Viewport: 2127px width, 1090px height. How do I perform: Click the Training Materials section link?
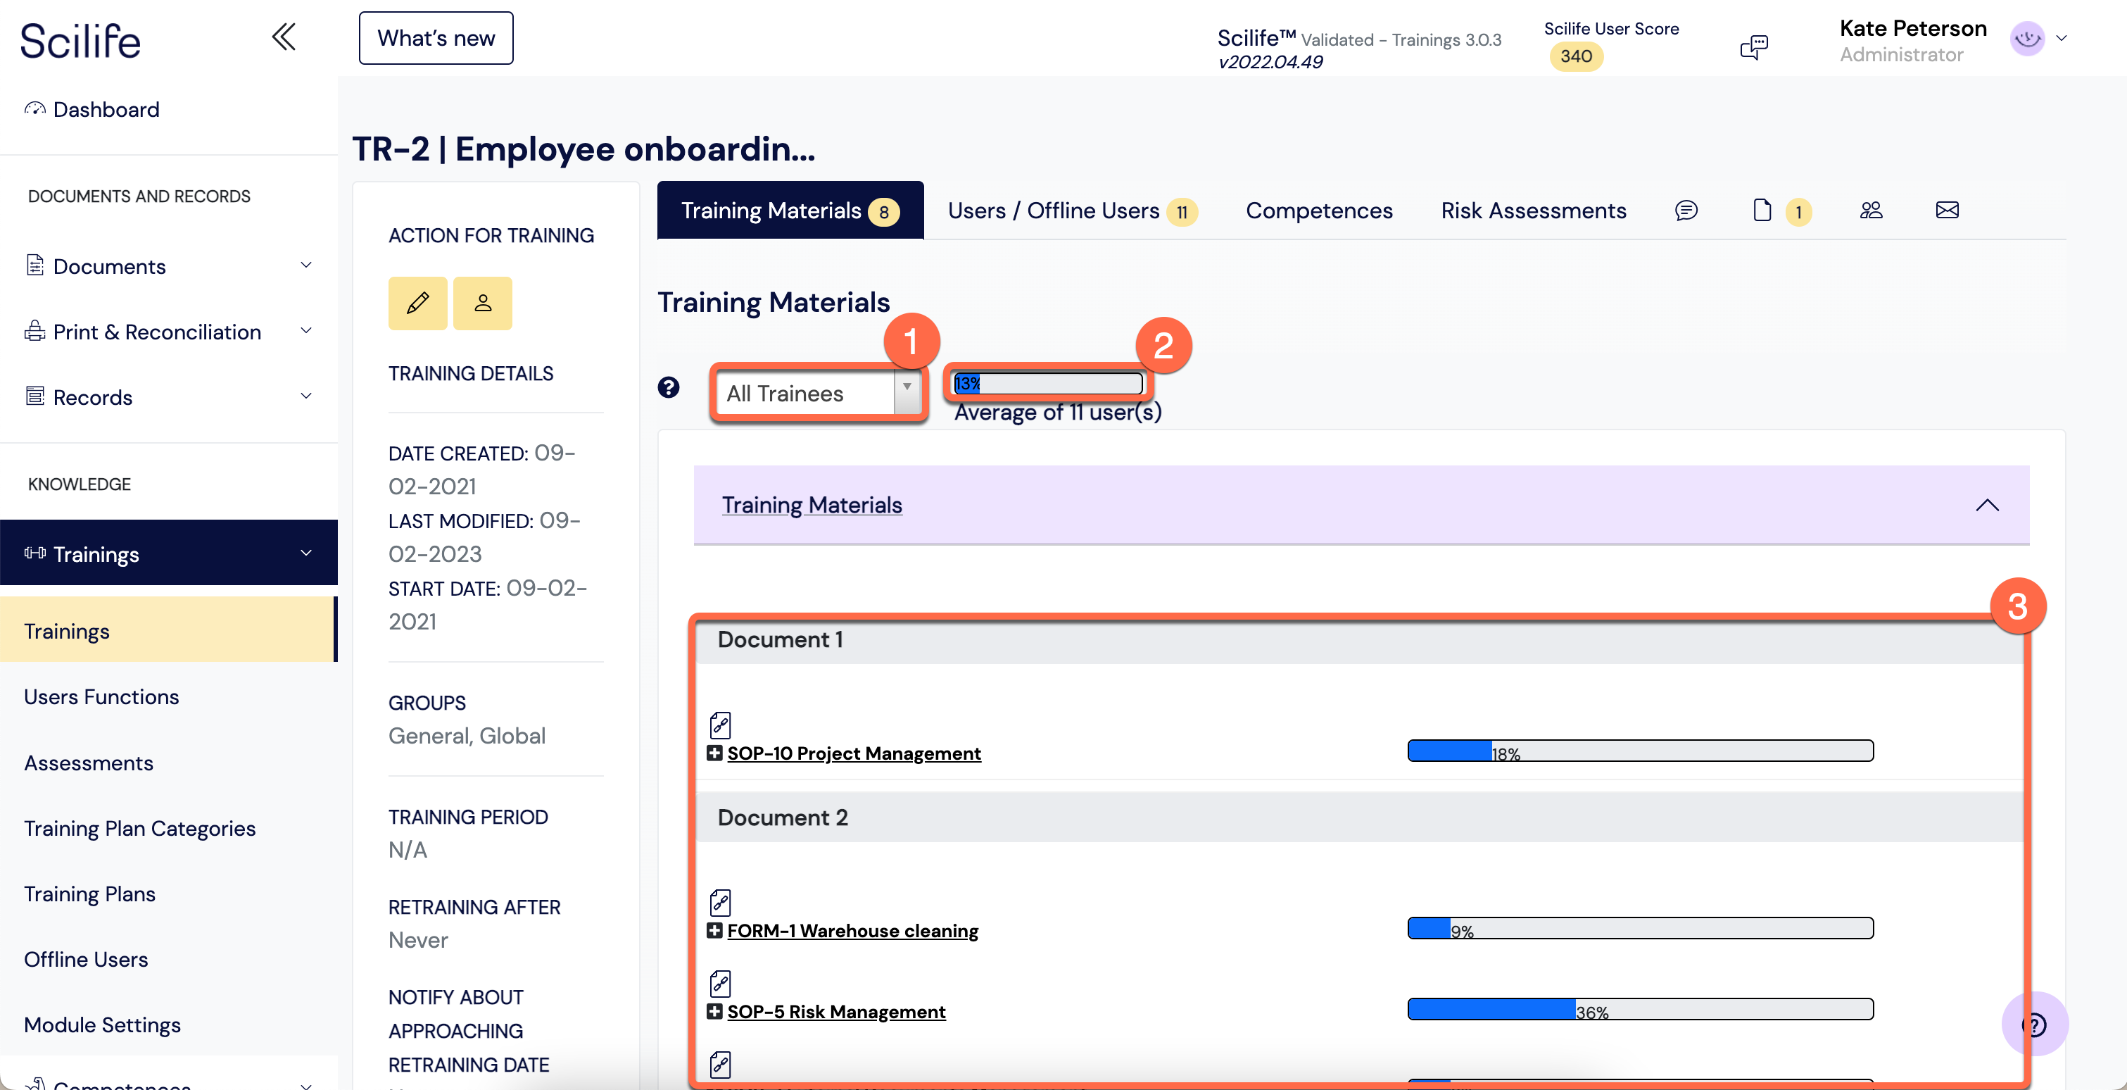tap(812, 505)
